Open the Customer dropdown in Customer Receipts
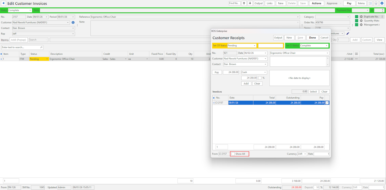Viewport: 386px width, 190px height. [x=265, y=59]
